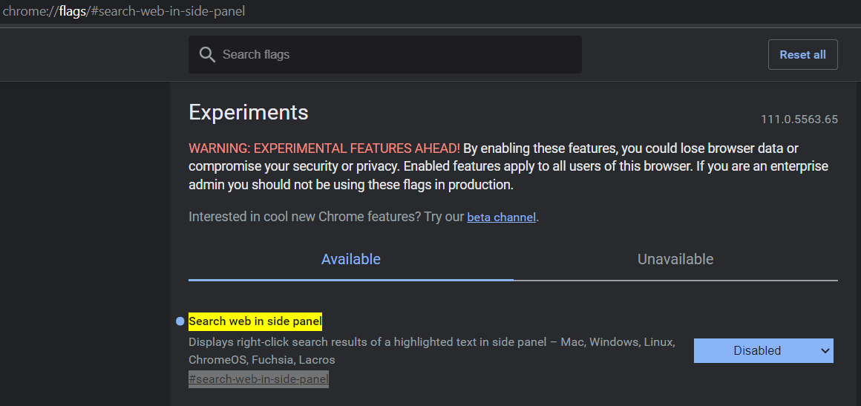861x406 pixels.
Task: Click the magnifier icon in the search box
Action: (x=207, y=55)
